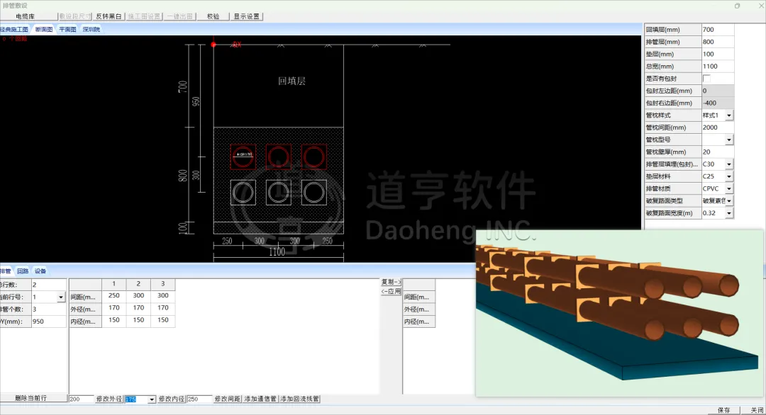This screenshot has width=766, height=415.
Task: Switch to the 平面图 plan view tab
Action: pyautogui.click(x=67, y=30)
